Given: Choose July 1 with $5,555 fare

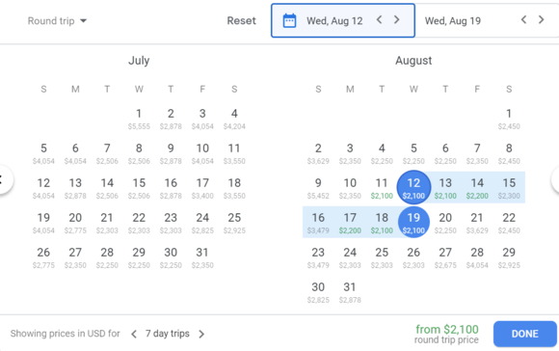Looking at the screenshot, I should click(x=139, y=119).
